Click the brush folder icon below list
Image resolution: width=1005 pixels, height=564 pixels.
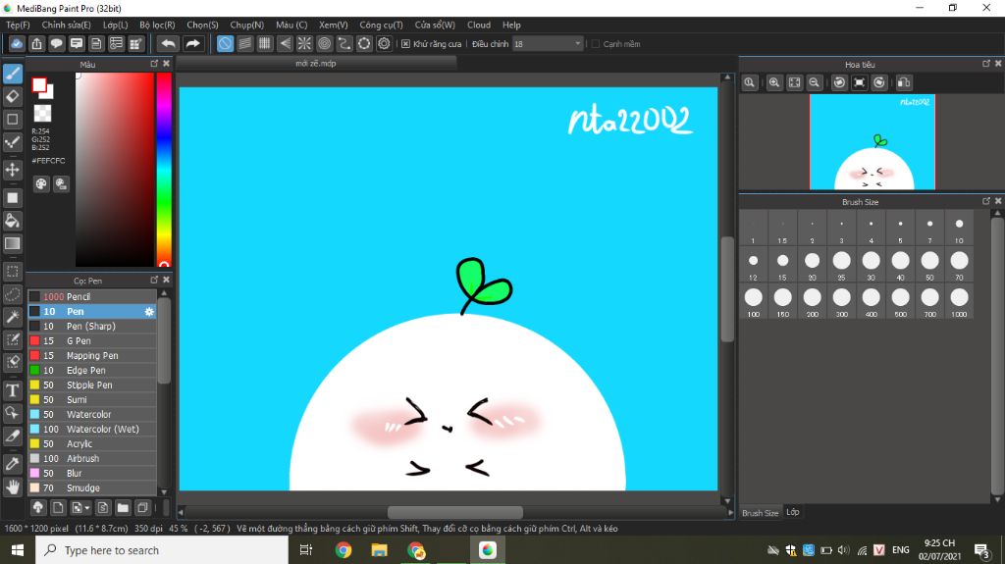[x=123, y=508]
